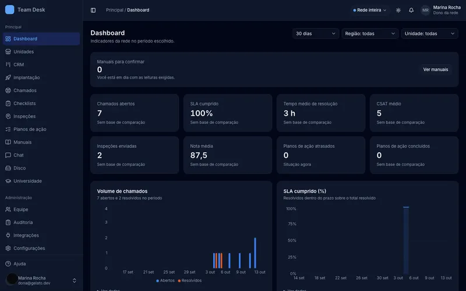Image resolution: width=466 pixels, height=291 pixels.
Task: Open the Equipe menu item
Action: point(41,210)
